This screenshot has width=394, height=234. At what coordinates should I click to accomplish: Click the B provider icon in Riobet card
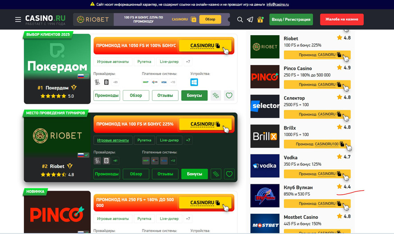click(x=107, y=161)
